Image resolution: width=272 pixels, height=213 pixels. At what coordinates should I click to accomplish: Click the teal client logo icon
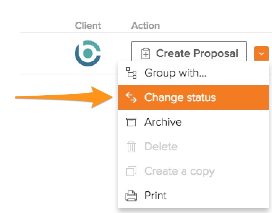(88, 53)
